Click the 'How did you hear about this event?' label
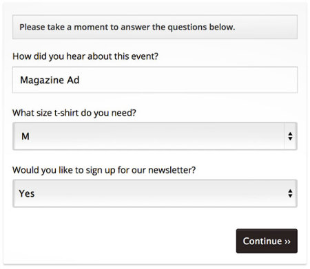310x269 pixels. (85, 56)
